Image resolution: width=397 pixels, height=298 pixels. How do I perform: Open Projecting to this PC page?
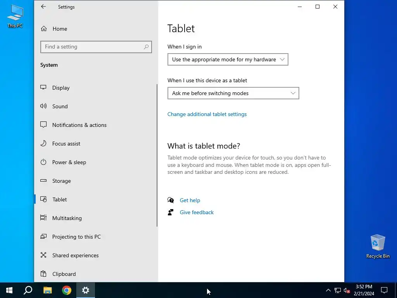[x=96, y=237]
